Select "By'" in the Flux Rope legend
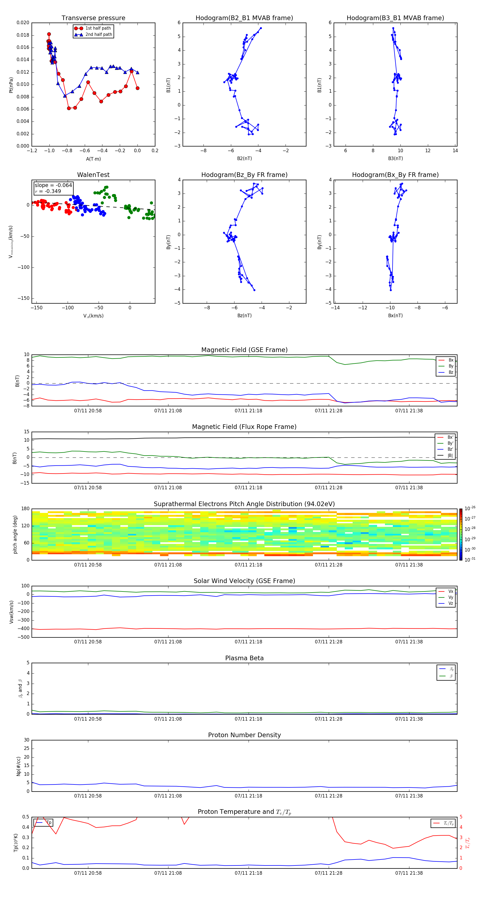This screenshot has height=897, width=489. [x=445, y=443]
